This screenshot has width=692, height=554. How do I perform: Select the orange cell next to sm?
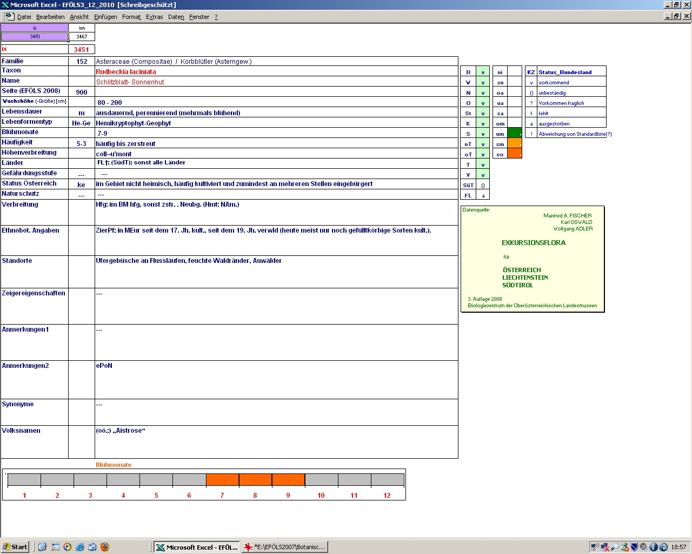click(x=514, y=144)
